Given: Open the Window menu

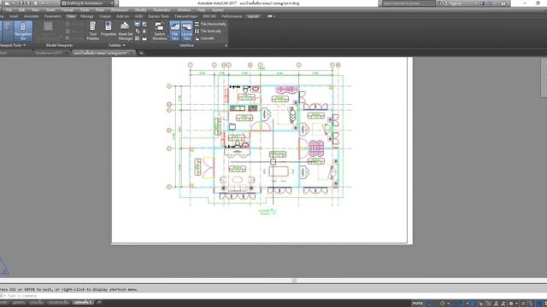Looking at the screenshot, I should pos(184,10).
